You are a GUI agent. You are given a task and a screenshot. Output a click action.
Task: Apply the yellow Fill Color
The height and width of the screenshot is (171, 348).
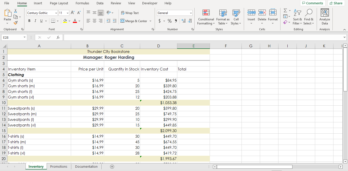tap(65, 21)
